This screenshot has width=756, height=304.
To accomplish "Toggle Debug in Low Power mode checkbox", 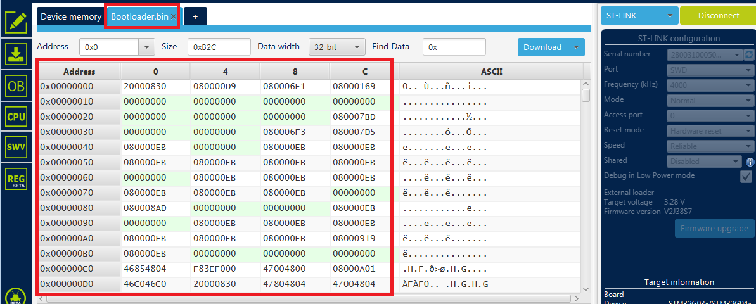I will [746, 177].
